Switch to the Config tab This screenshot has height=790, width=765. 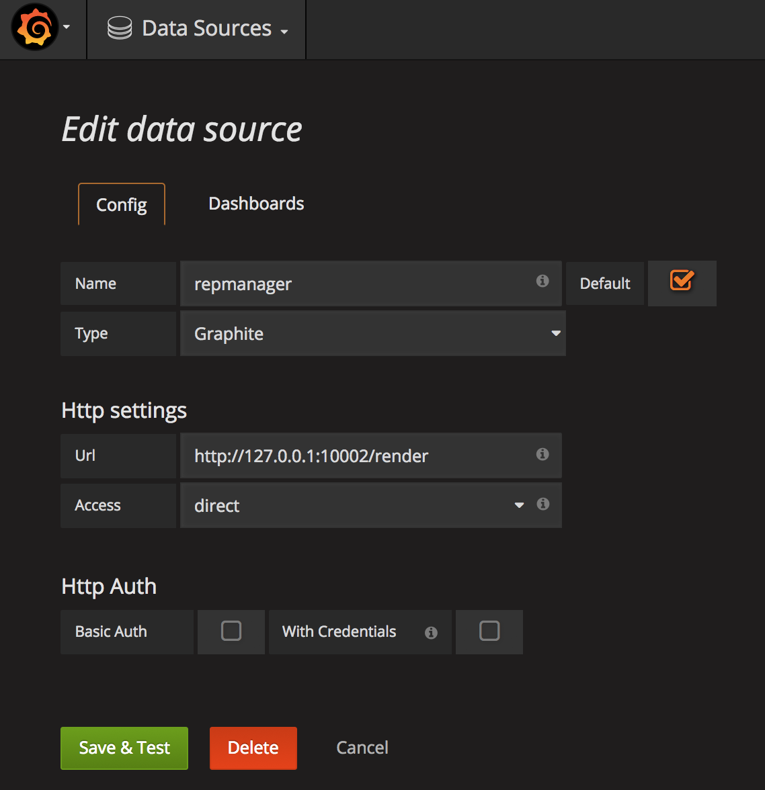click(x=122, y=204)
